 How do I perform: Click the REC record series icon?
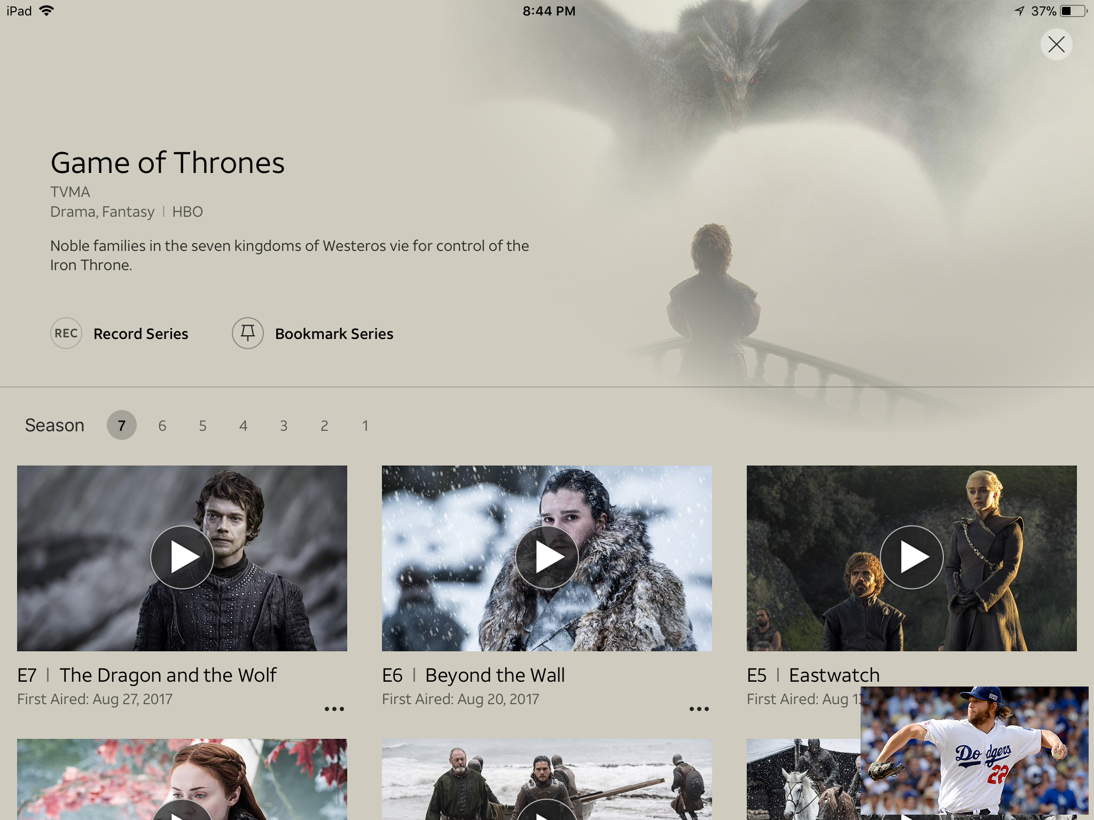(x=66, y=333)
